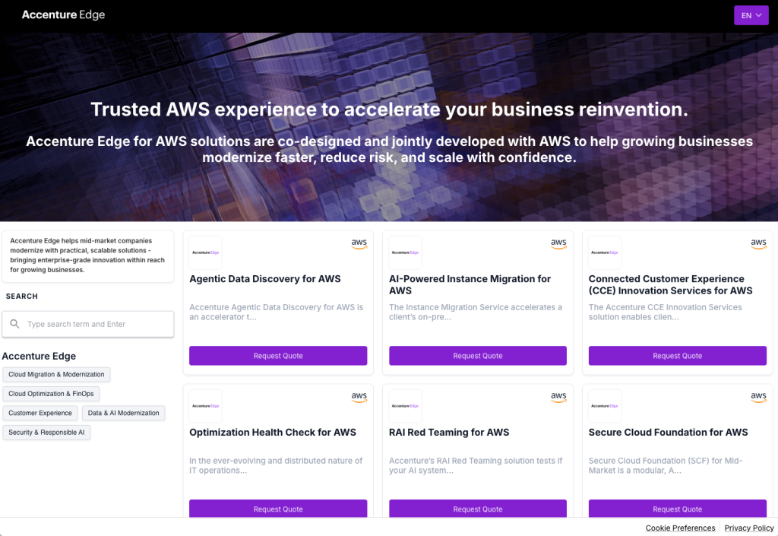Click Accenture Edge thumbnail on Optimization Health card
778x536 pixels.
tap(205, 406)
